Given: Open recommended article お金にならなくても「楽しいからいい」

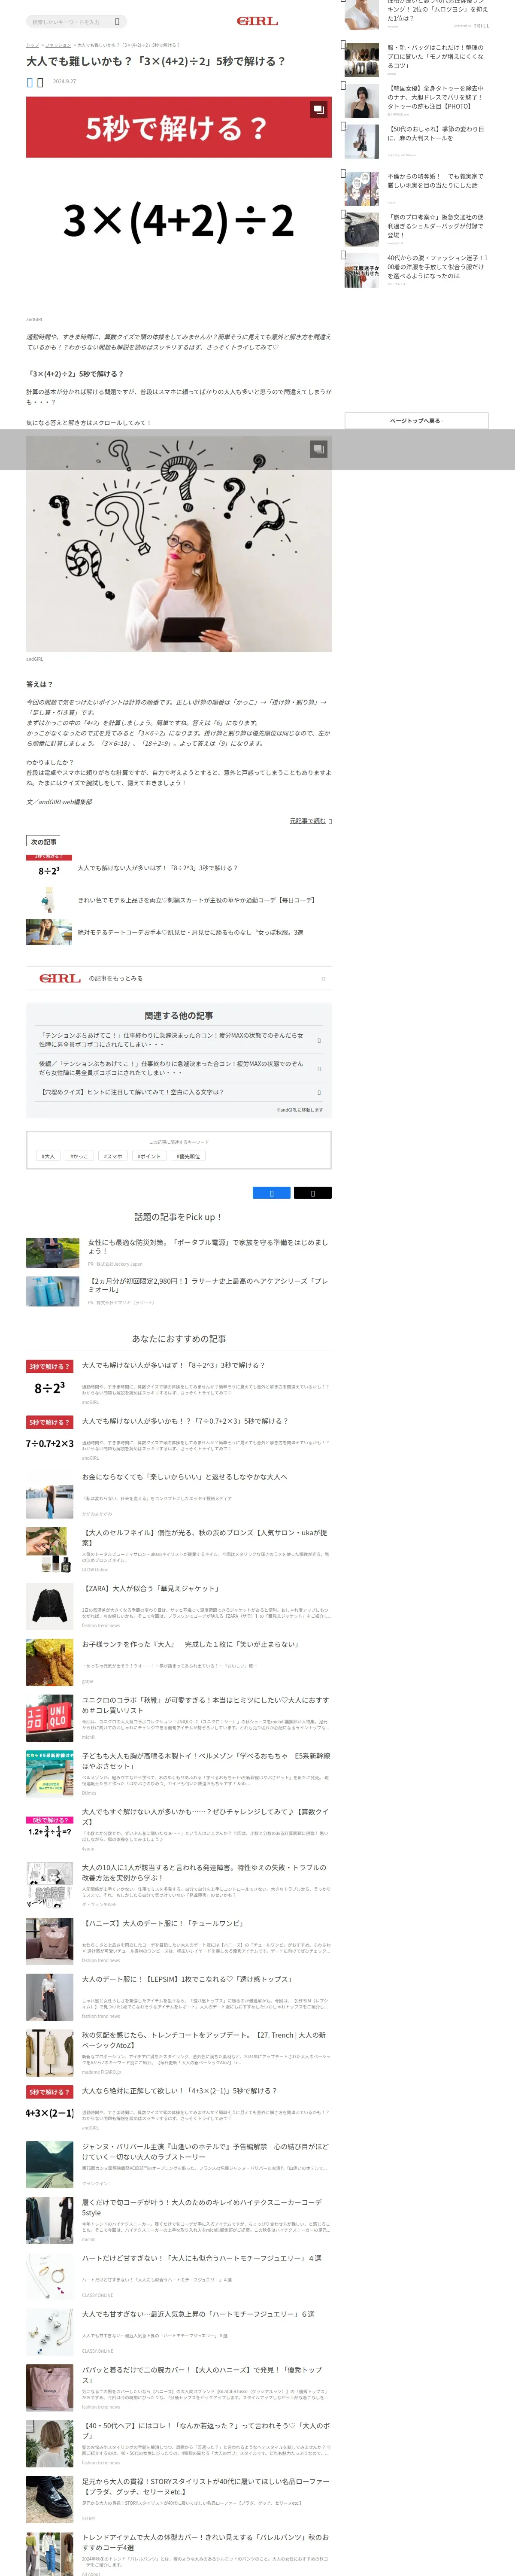Looking at the screenshot, I should pyautogui.click(x=184, y=1476).
